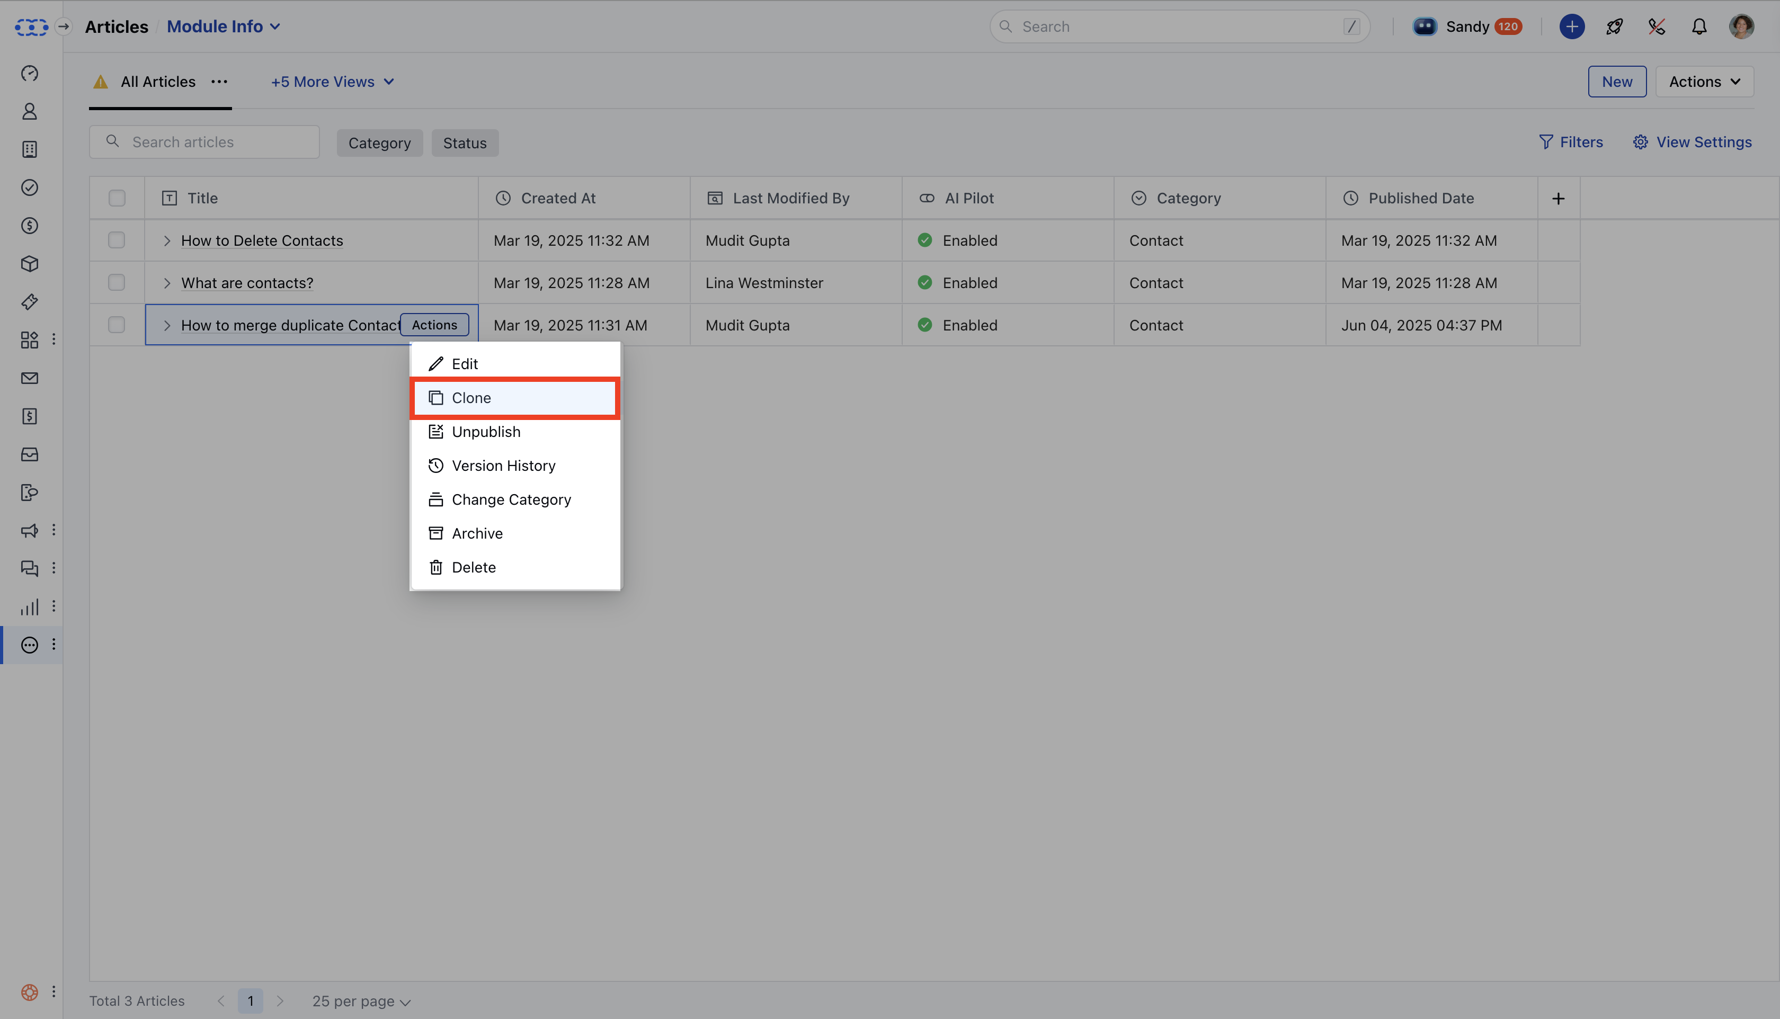Expand the How to Delete Contacts row
This screenshot has width=1780, height=1019.
(166, 241)
